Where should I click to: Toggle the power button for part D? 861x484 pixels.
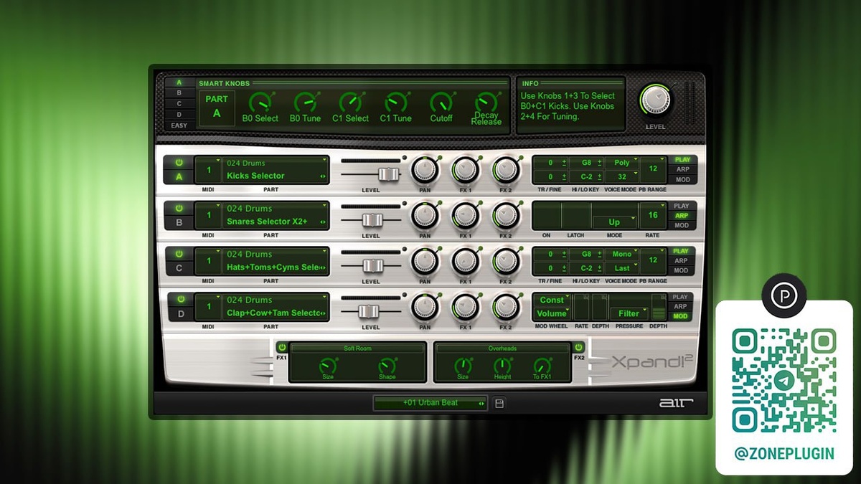[x=179, y=300]
